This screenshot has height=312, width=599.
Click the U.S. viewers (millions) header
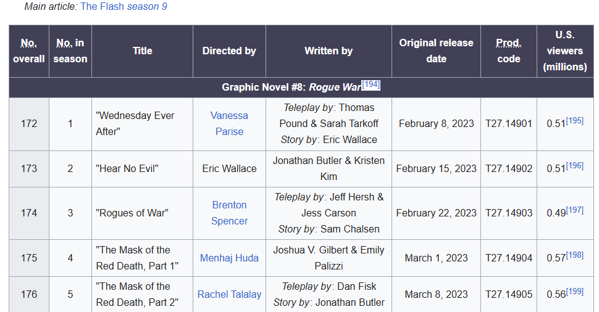point(565,51)
